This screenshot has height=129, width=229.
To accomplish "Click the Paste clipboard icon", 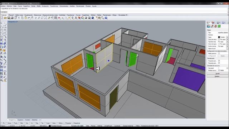I will (25, 18).
